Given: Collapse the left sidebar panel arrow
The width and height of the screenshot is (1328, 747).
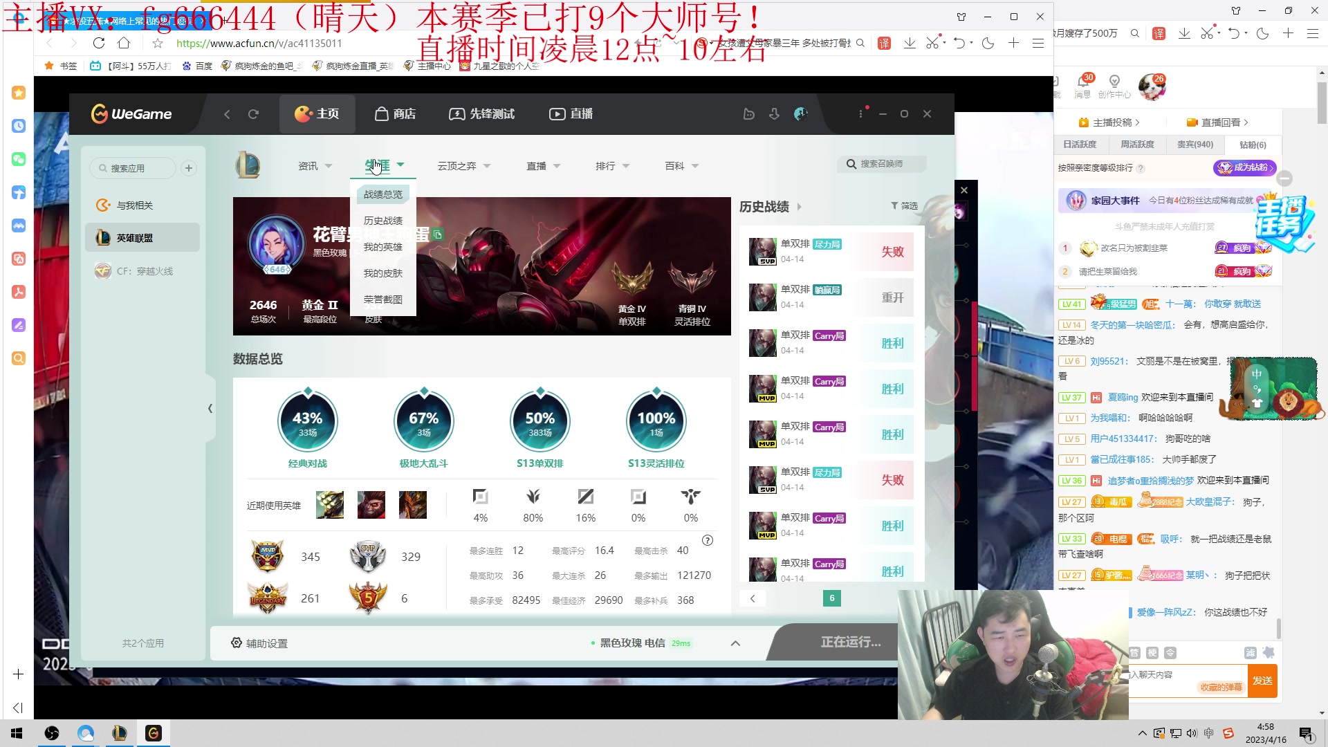Looking at the screenshot, I should point(210,409).
